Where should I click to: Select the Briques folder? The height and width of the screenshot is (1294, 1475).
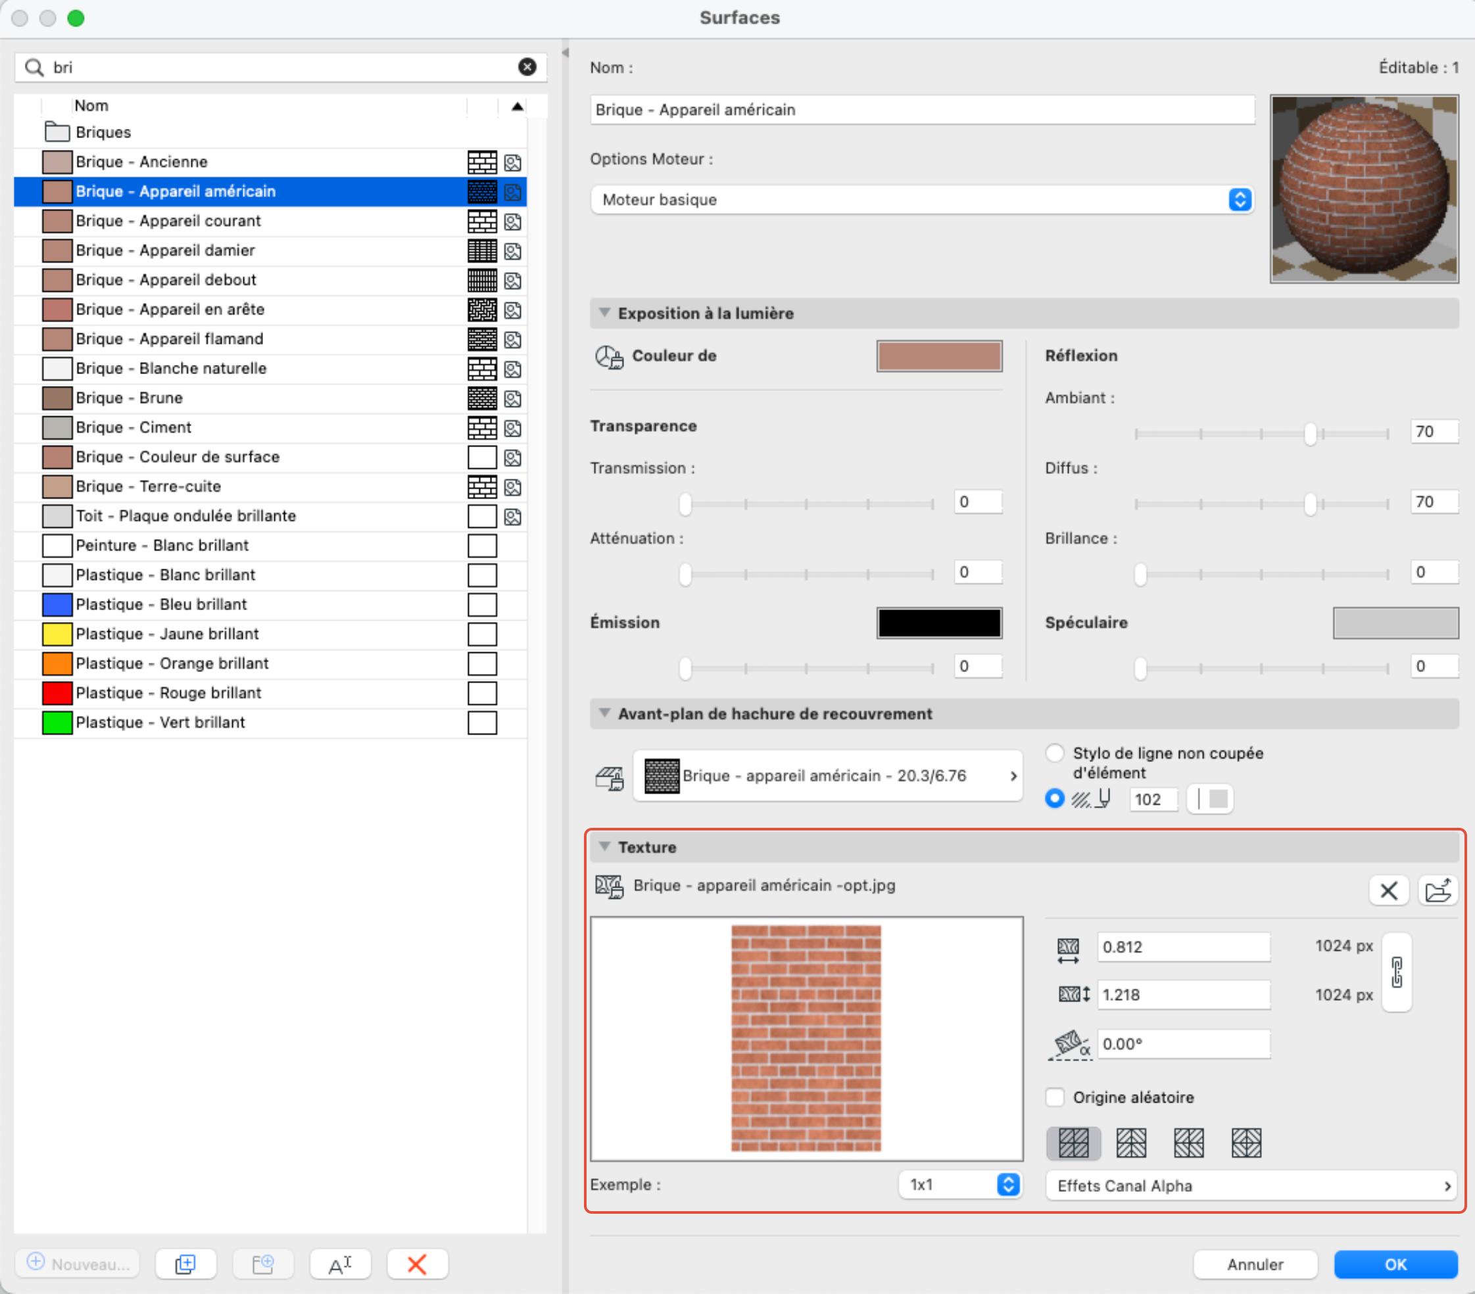tap(271, 132)
